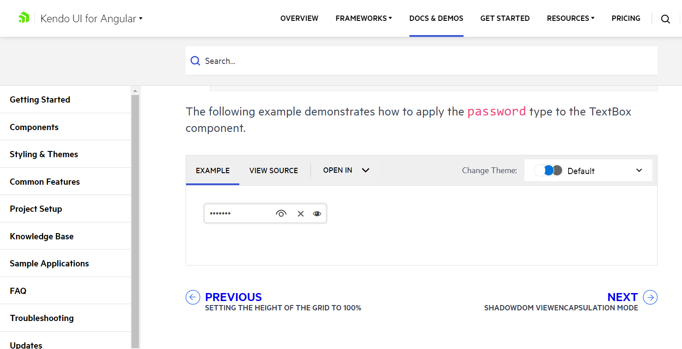Click the Previous left-arrow circle icon
This screenshot has height=349, width=682.
193,297
